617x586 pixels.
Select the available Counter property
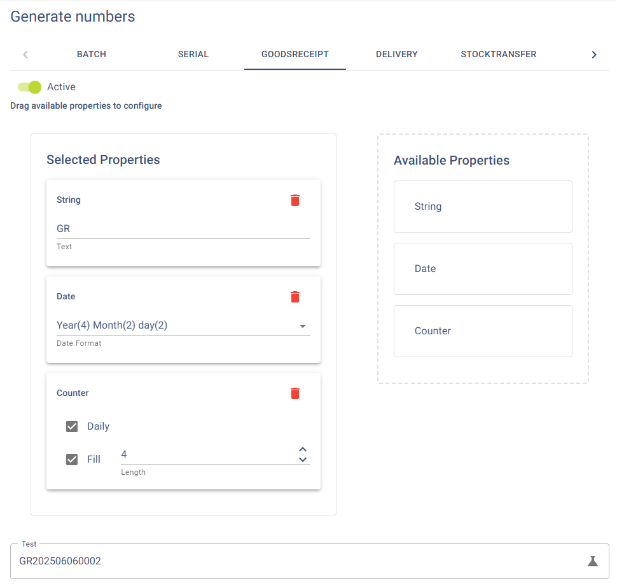click(483, 331)
